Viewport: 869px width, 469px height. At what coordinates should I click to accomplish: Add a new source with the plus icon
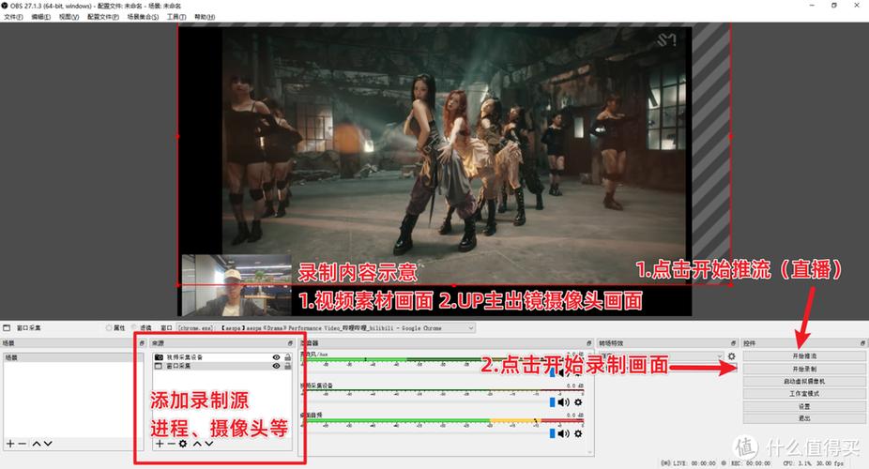[x=159, y=444]
